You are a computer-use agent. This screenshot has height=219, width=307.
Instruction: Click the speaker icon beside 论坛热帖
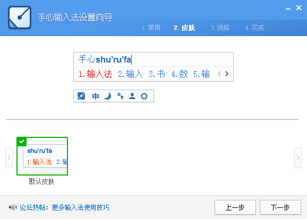[13, 207]
